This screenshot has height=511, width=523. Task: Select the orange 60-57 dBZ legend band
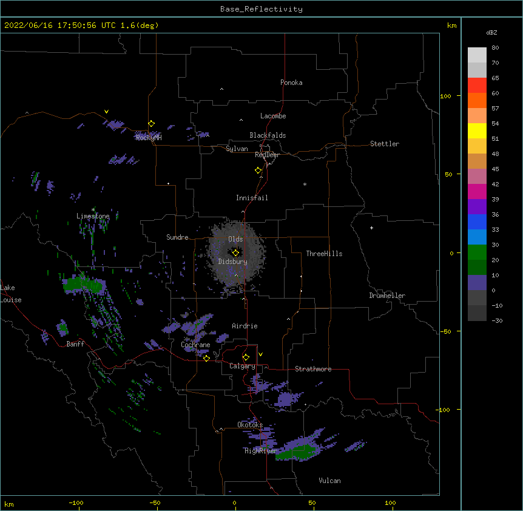(477, 100)
